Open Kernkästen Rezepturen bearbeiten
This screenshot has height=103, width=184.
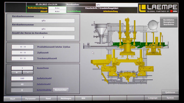tap(169, 22)
